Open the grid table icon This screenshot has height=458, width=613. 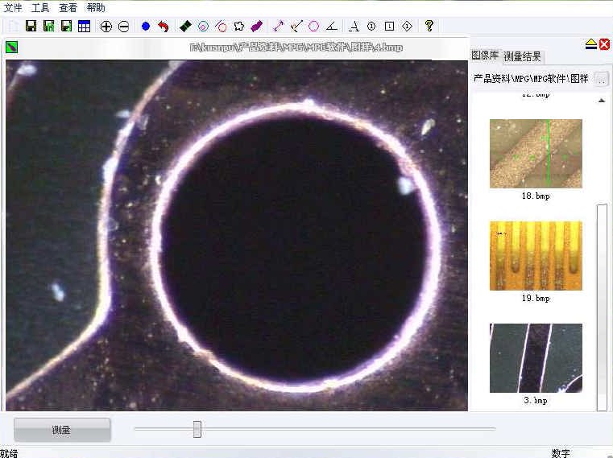[x=84, y=27]
